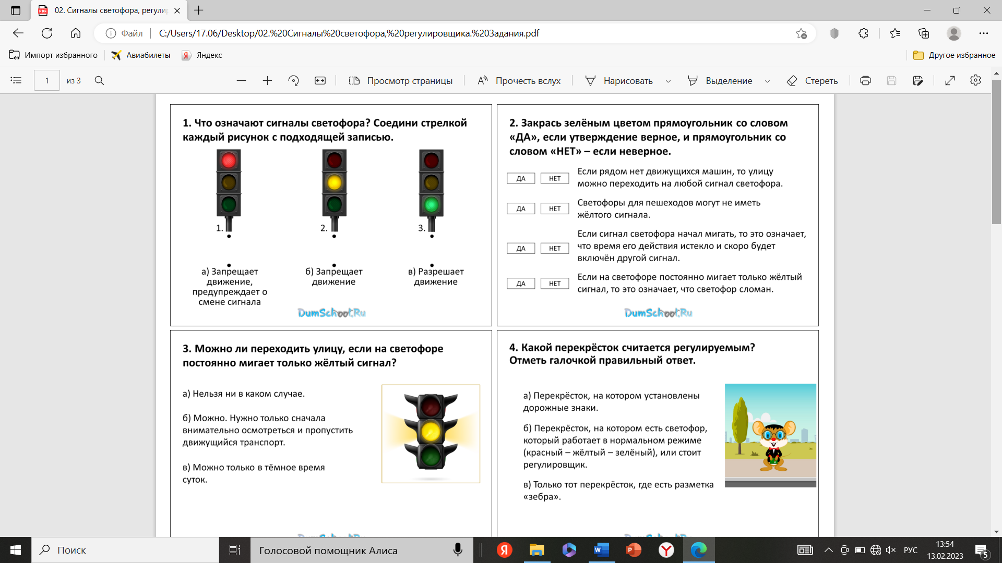Click the red traffic light picture 1
The width and height of the screenshot is (1002, 563).
click(x=229, y=190)
